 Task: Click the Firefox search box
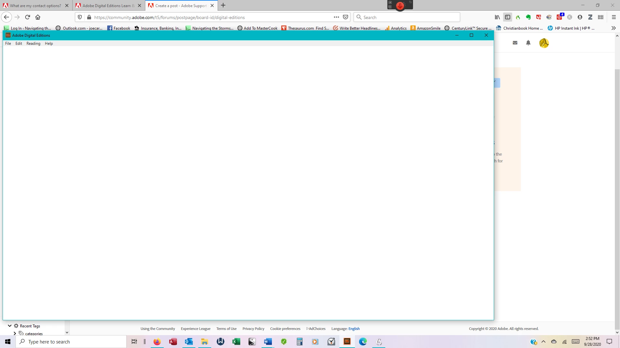tap(407, 17)
